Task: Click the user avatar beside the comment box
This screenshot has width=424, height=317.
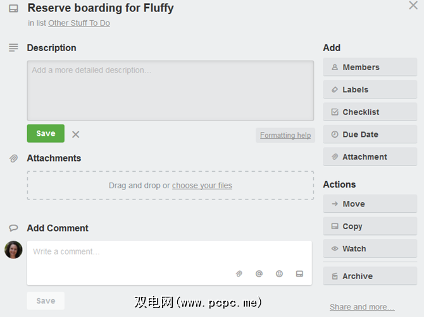Action: pyautogui.click(x=13, y=250)
